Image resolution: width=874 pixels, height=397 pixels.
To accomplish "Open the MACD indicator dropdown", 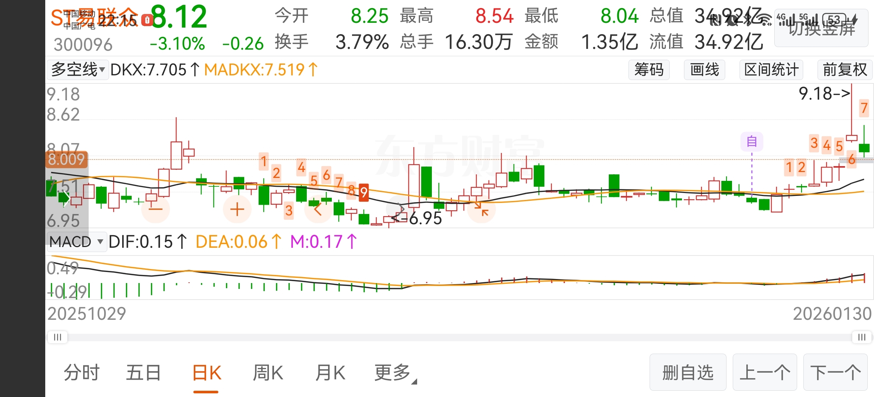I will [x=77, y=242].
